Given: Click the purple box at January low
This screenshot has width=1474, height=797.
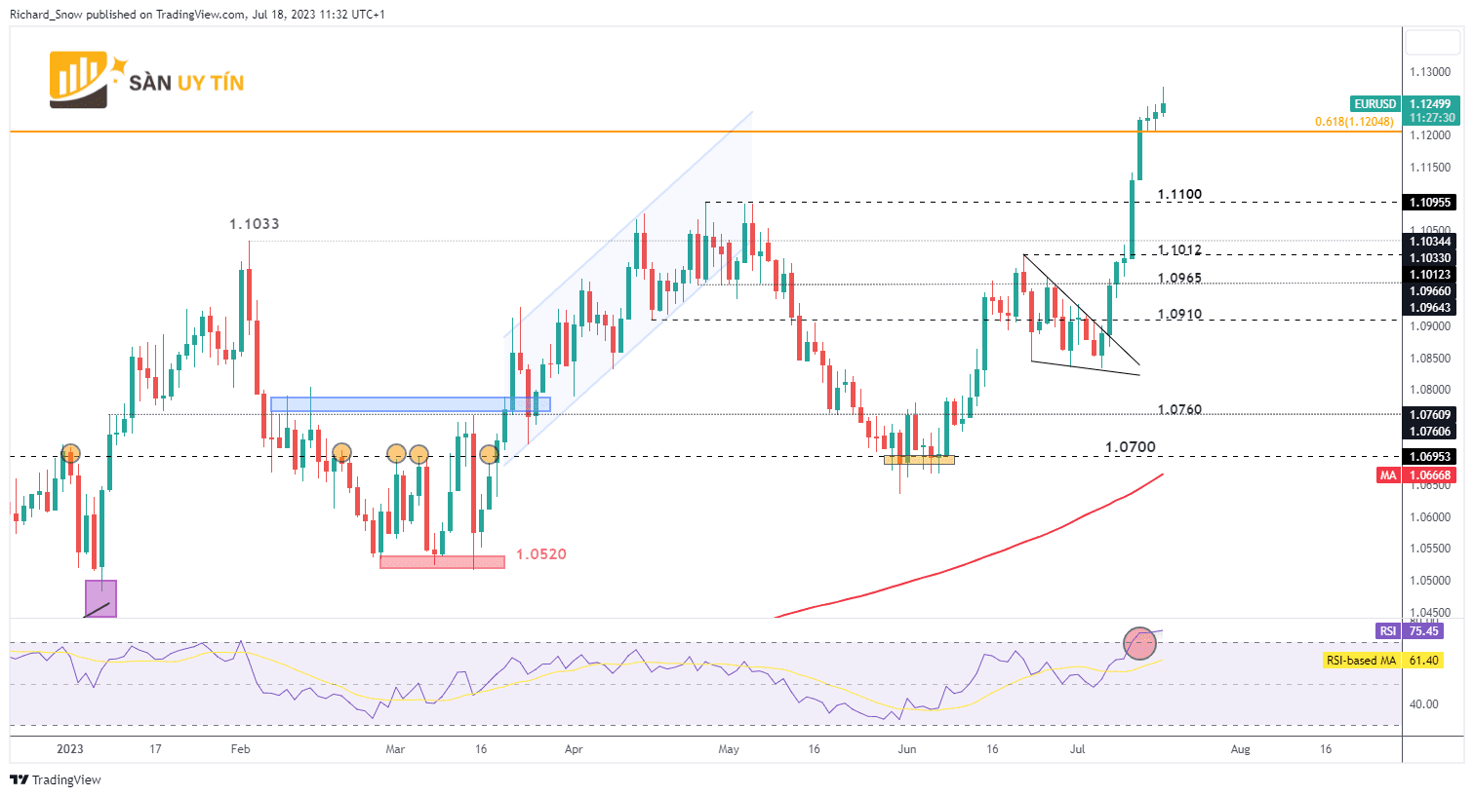Looking at the screenshot, I should (x=100, y=599).
